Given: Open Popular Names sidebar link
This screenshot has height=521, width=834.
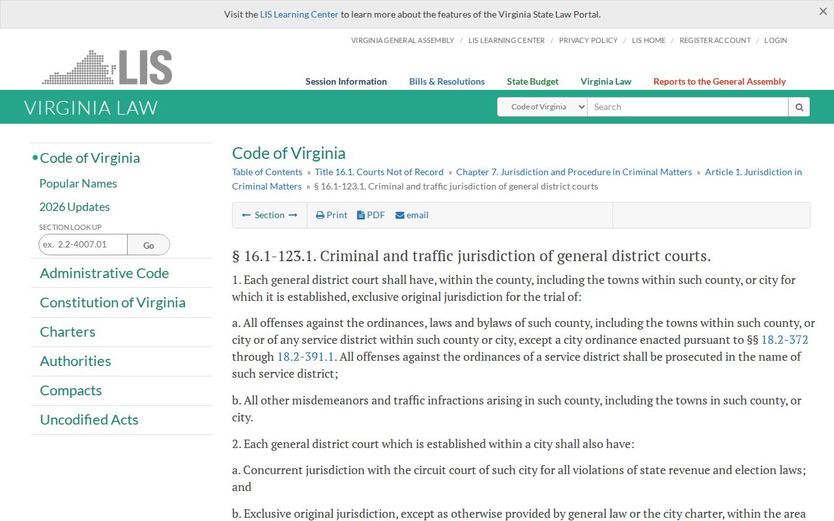Looking at the screenshot, I should (x=78, y=184).
